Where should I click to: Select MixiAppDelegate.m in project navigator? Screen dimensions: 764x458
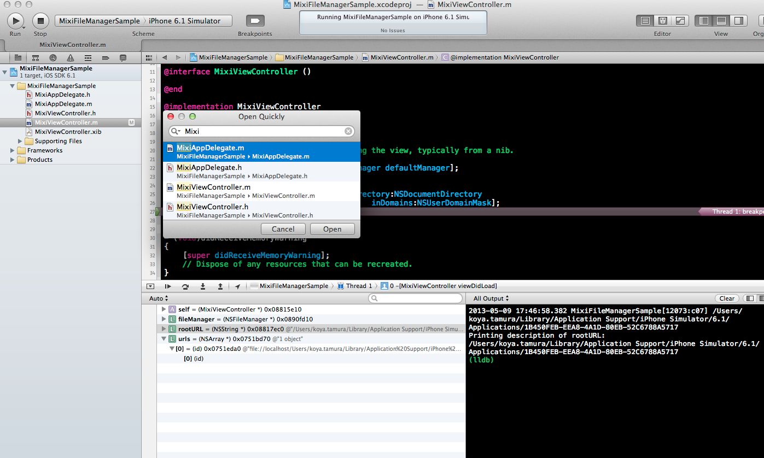63,104
